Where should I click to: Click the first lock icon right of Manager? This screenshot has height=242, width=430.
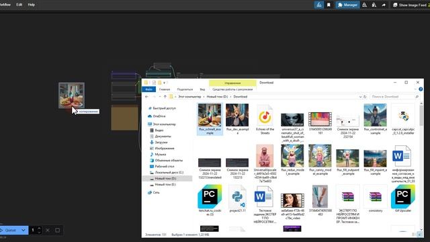point(364,5)
